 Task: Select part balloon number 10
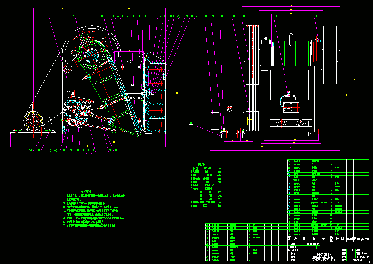(144, 16)
